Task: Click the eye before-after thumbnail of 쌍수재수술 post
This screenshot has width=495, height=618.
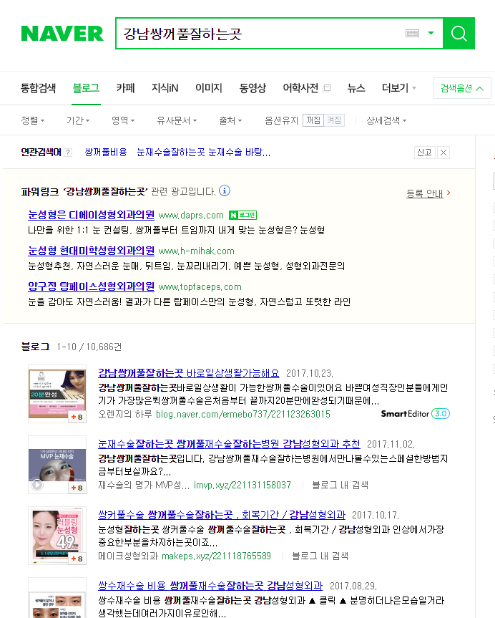Action: point(57,599)
